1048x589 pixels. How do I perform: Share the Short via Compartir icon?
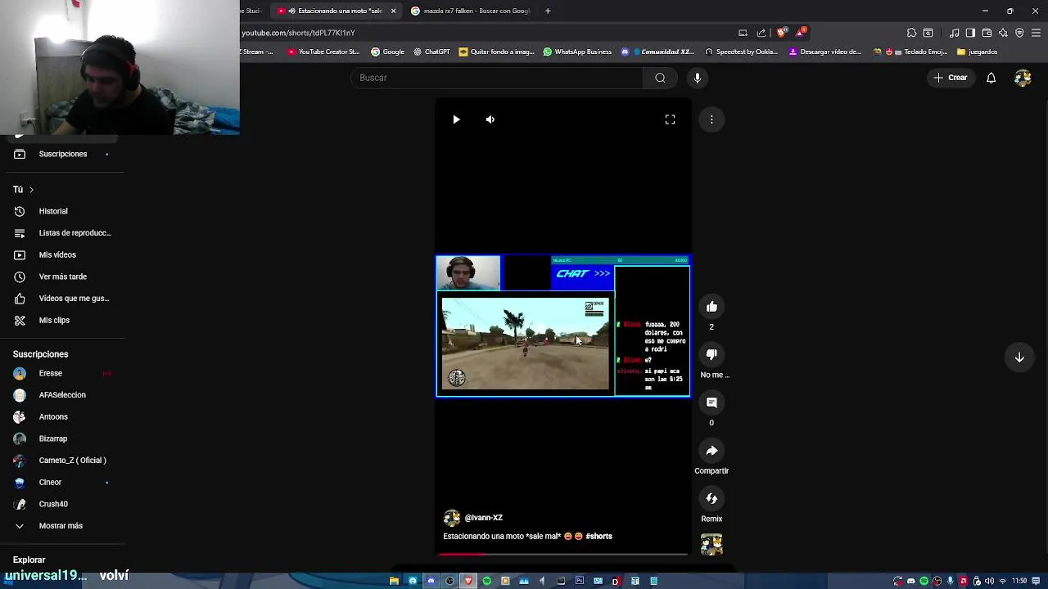pyautogui.click(x=711, y=451)
